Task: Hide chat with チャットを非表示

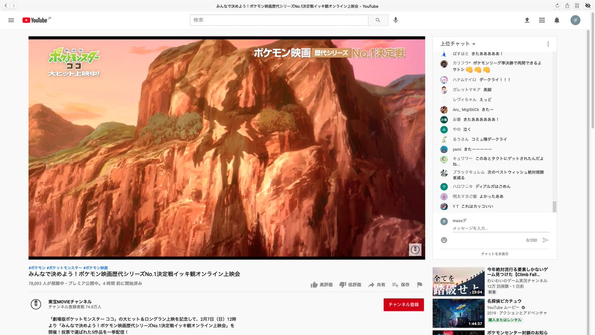Action: point(495,254)
